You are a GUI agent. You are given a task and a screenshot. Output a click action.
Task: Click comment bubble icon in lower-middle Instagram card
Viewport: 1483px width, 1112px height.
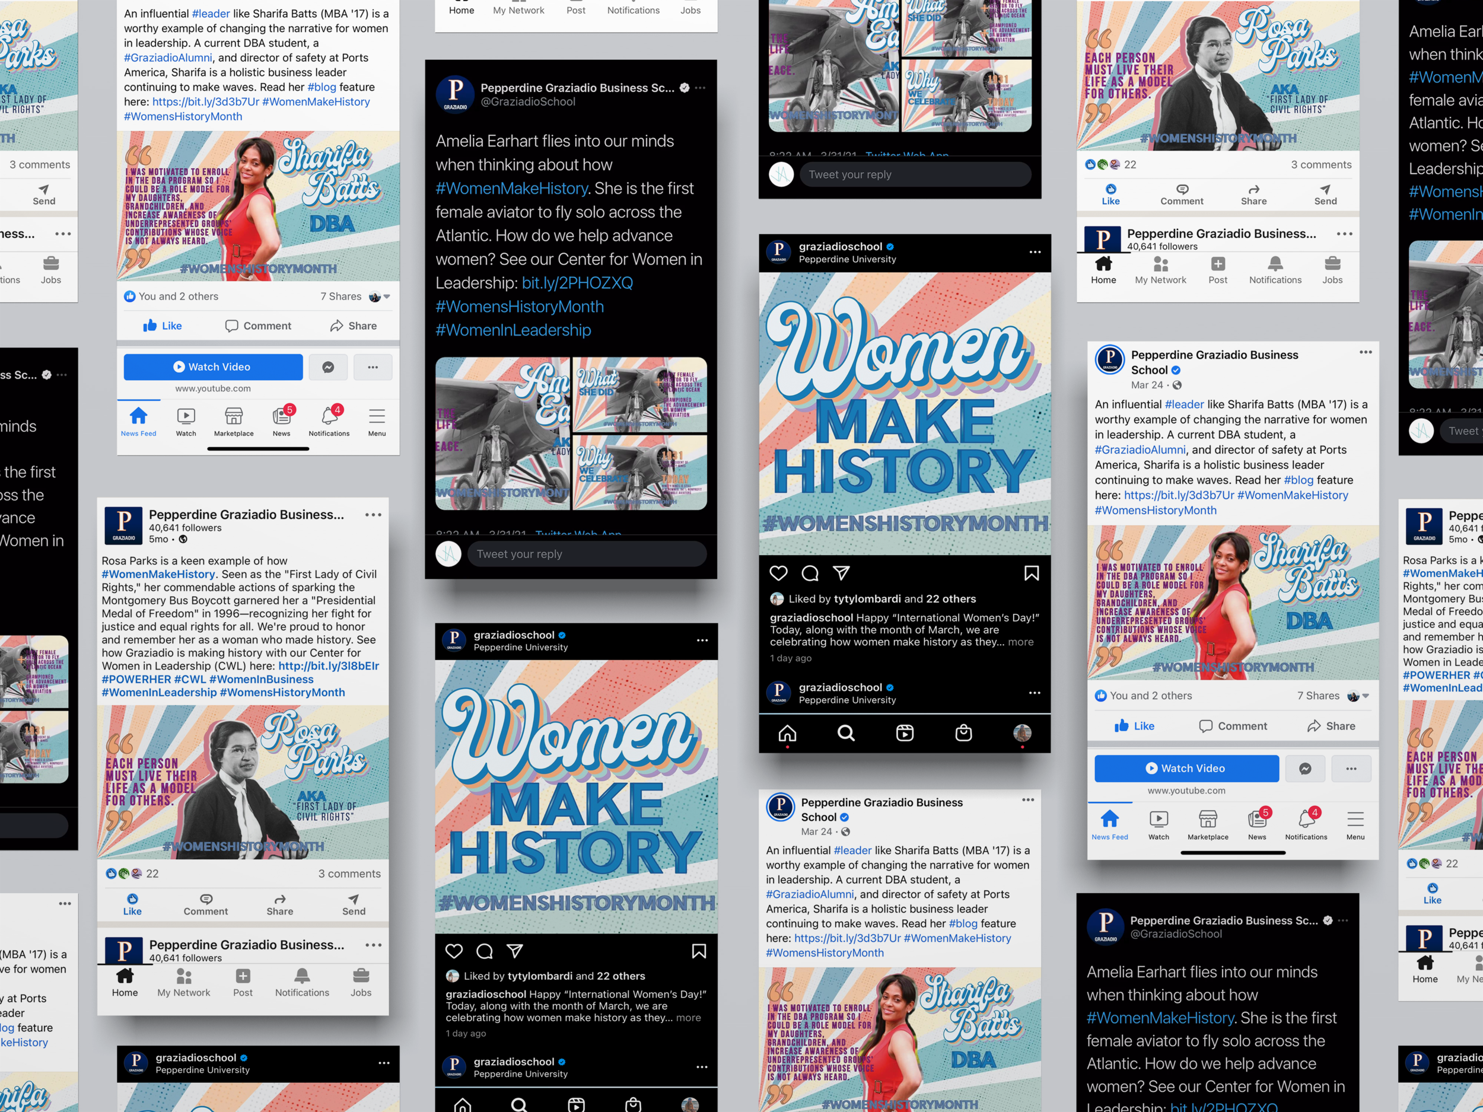coord(484,951)
